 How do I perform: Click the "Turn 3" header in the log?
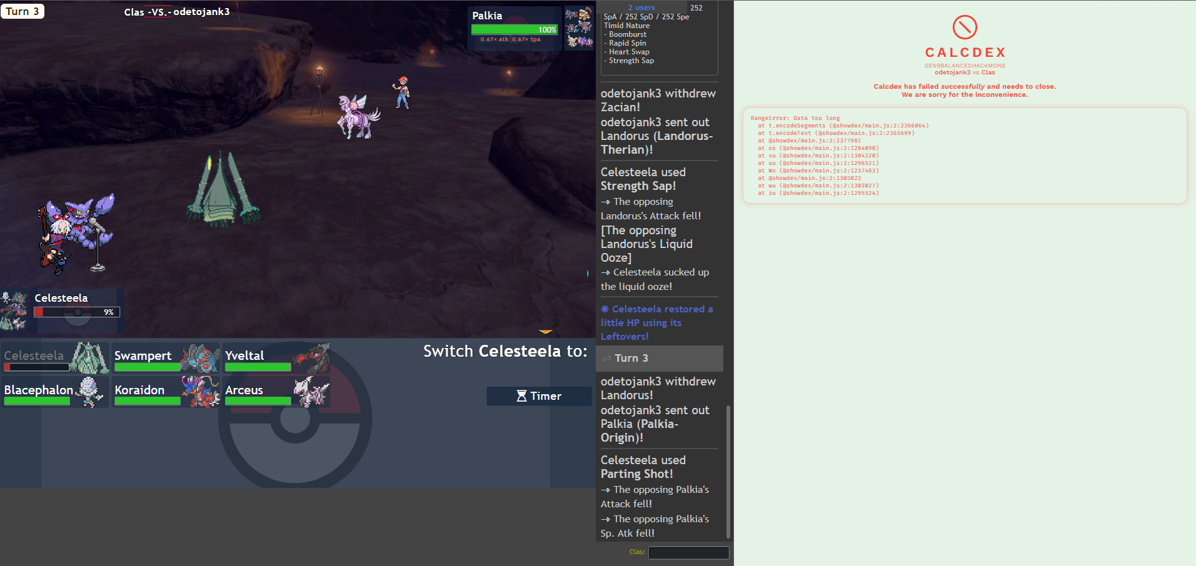coord(660,358)
